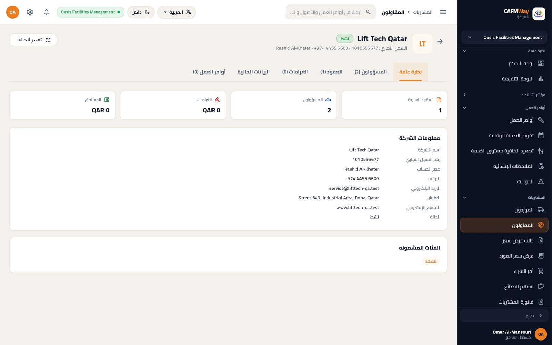Viewport: 552px width, 345px height.
Task: Focus the work orders search field
Action: 331,12
